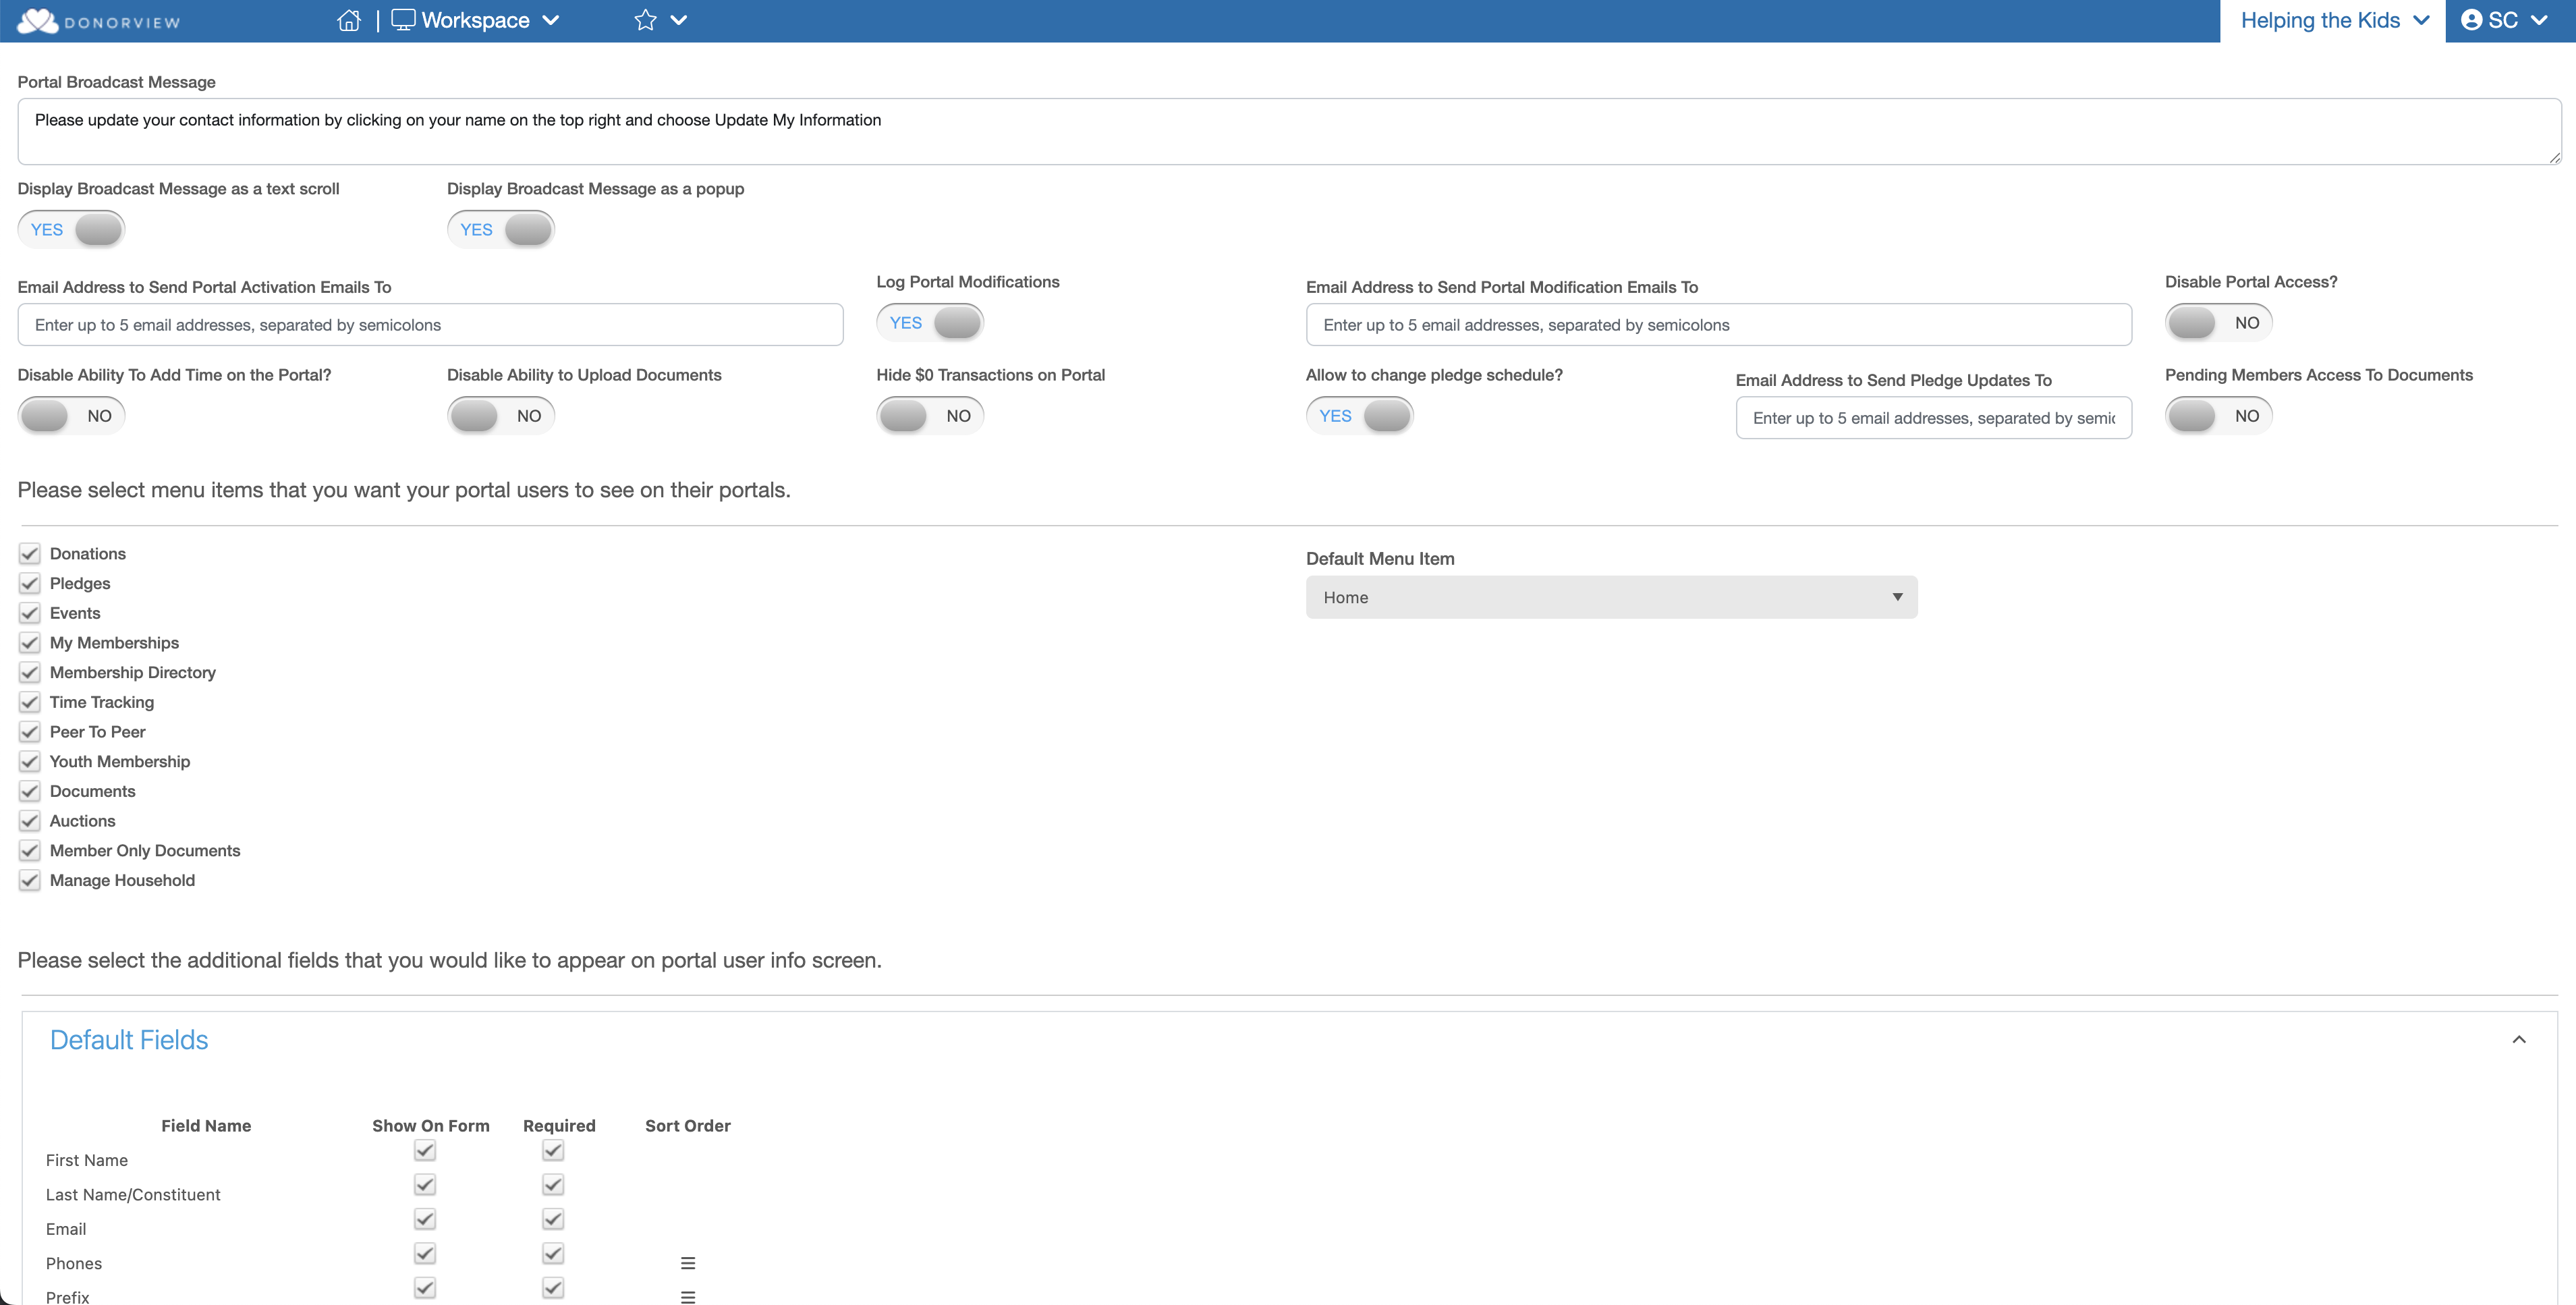Click the Prefix row sort handle icon
The image size is (2576, 1305).
[687, 1296]
